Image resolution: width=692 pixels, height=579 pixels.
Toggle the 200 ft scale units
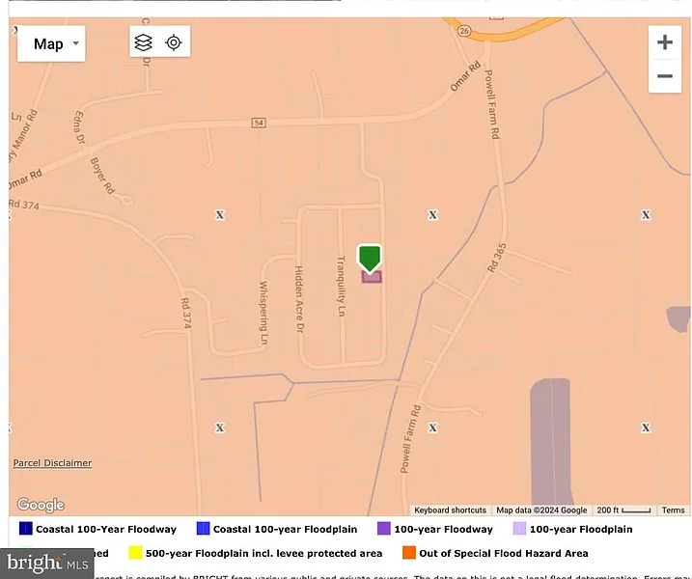(x=623, y=510)
